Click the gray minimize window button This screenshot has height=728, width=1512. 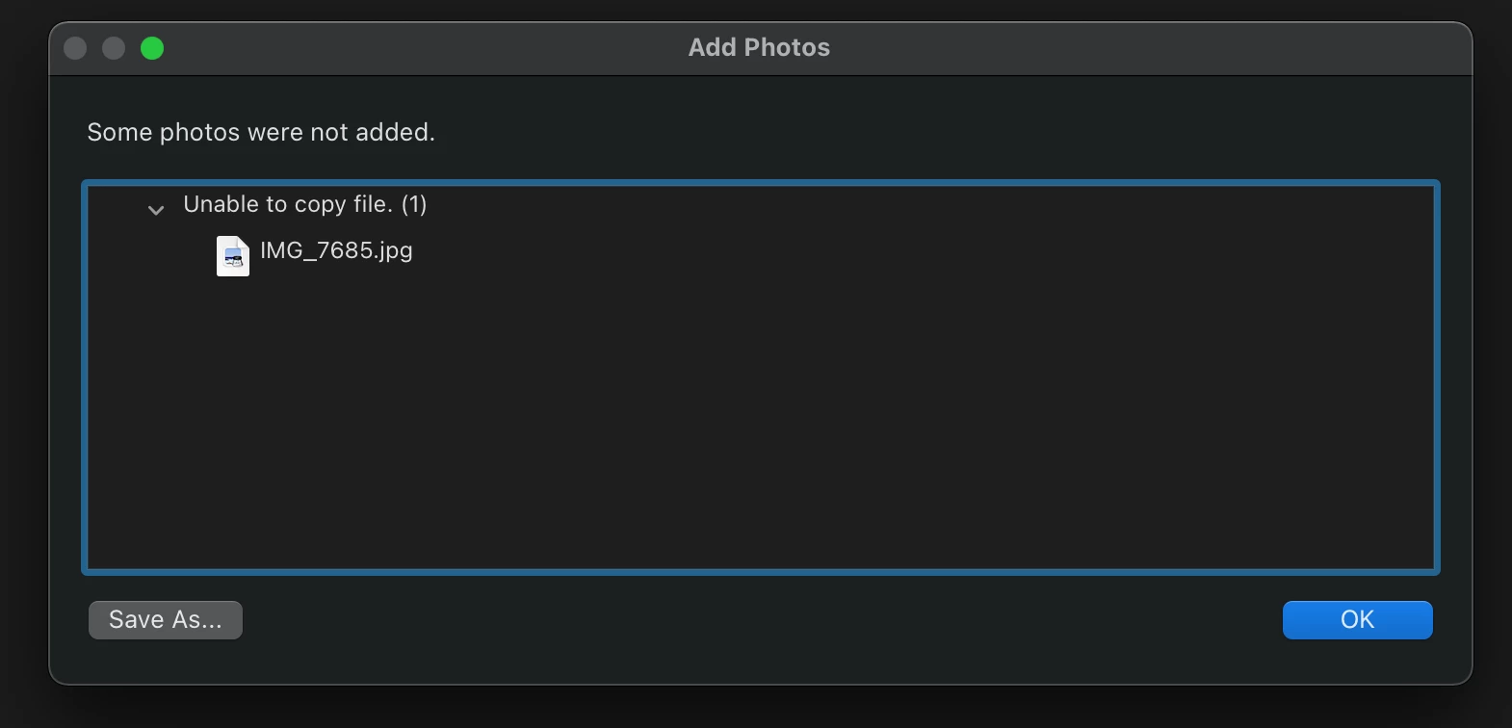pos(114,48)
